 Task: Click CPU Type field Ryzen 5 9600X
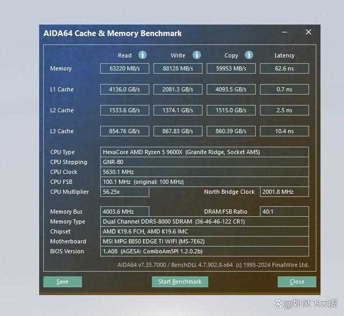tap(205, 152)
